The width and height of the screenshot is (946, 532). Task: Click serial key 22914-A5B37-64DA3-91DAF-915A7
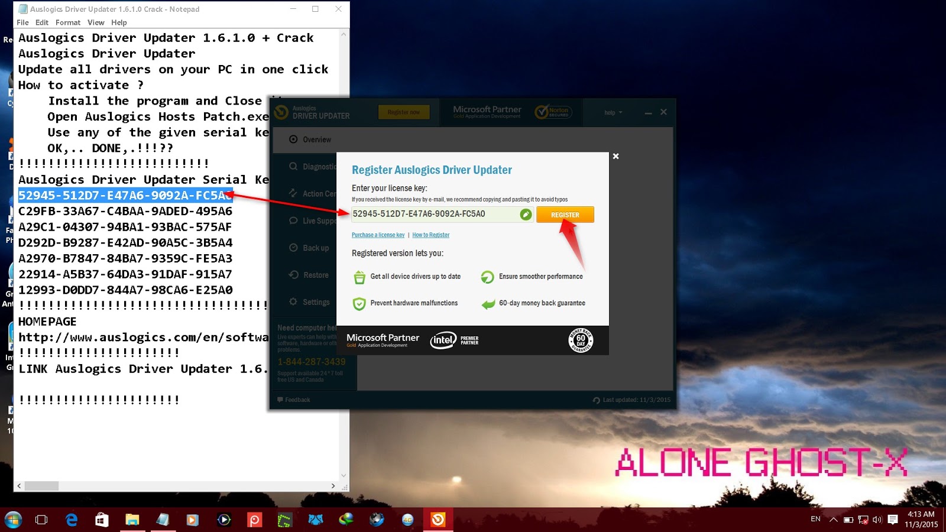[125, 274]
